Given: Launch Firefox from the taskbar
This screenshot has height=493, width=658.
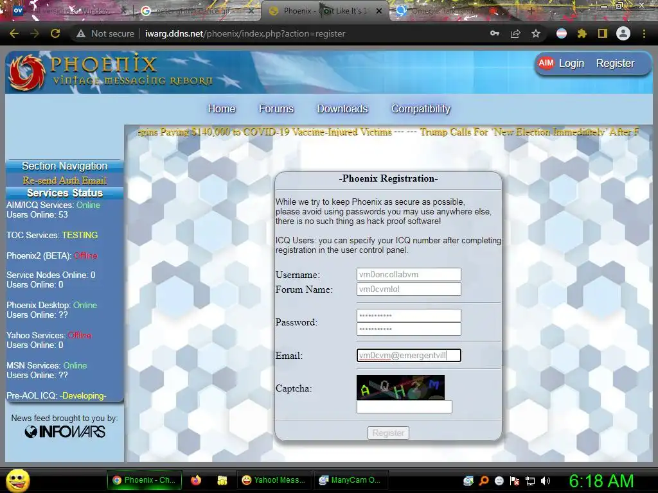Looking at the screenshot, I should [x=196, y=480].
